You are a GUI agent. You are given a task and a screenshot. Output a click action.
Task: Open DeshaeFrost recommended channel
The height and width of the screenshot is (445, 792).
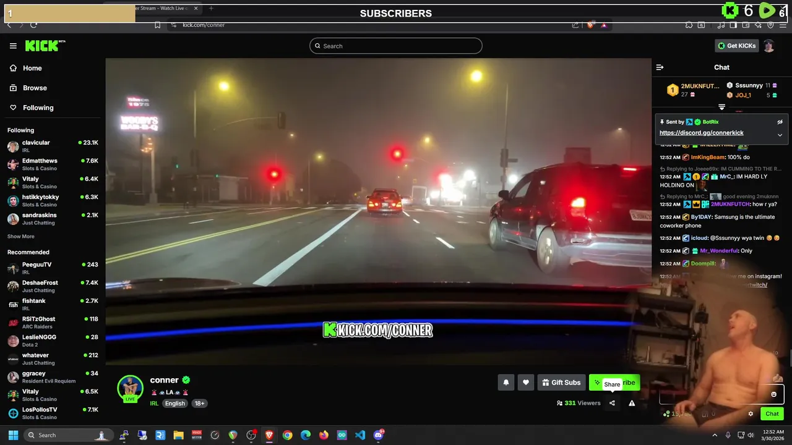click(x=53, y=286)
